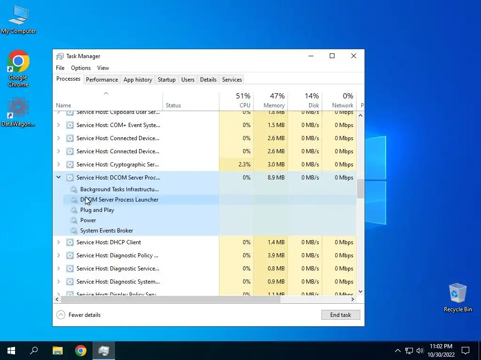
Task: Click gear icon of DHCP Client row
Action: [x=70, y=242]
